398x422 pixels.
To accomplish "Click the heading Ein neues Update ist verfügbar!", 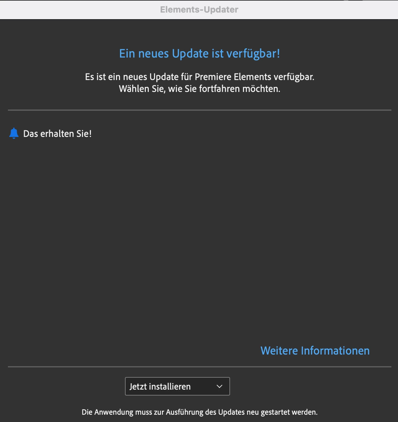I will (200, 54).
